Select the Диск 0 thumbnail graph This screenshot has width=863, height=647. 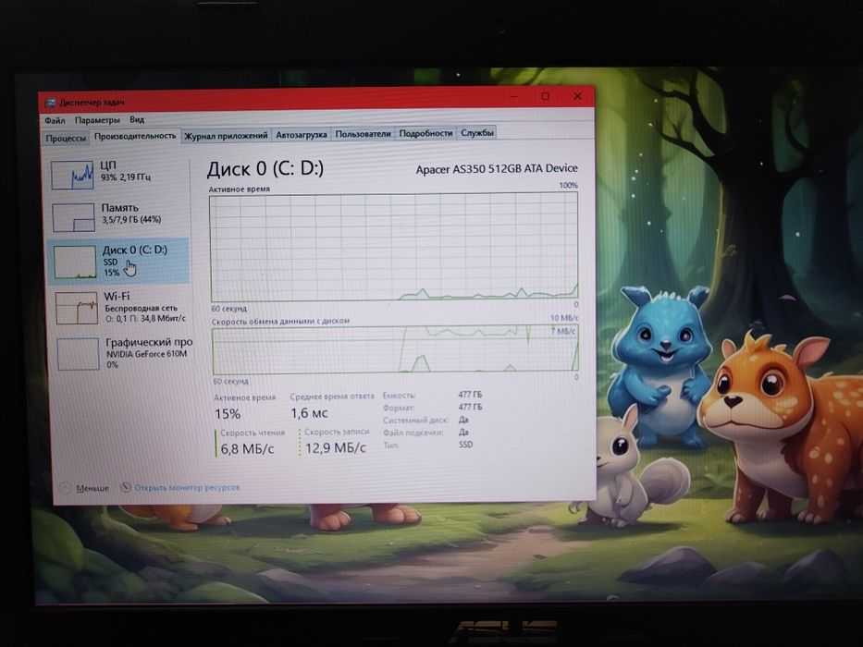point(75,262)
